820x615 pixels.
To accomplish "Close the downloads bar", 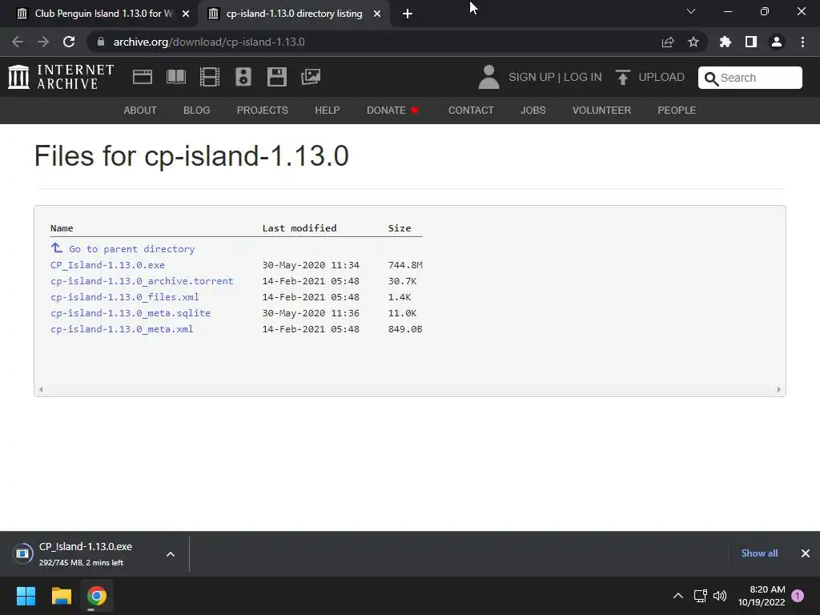I will (806, 553).
